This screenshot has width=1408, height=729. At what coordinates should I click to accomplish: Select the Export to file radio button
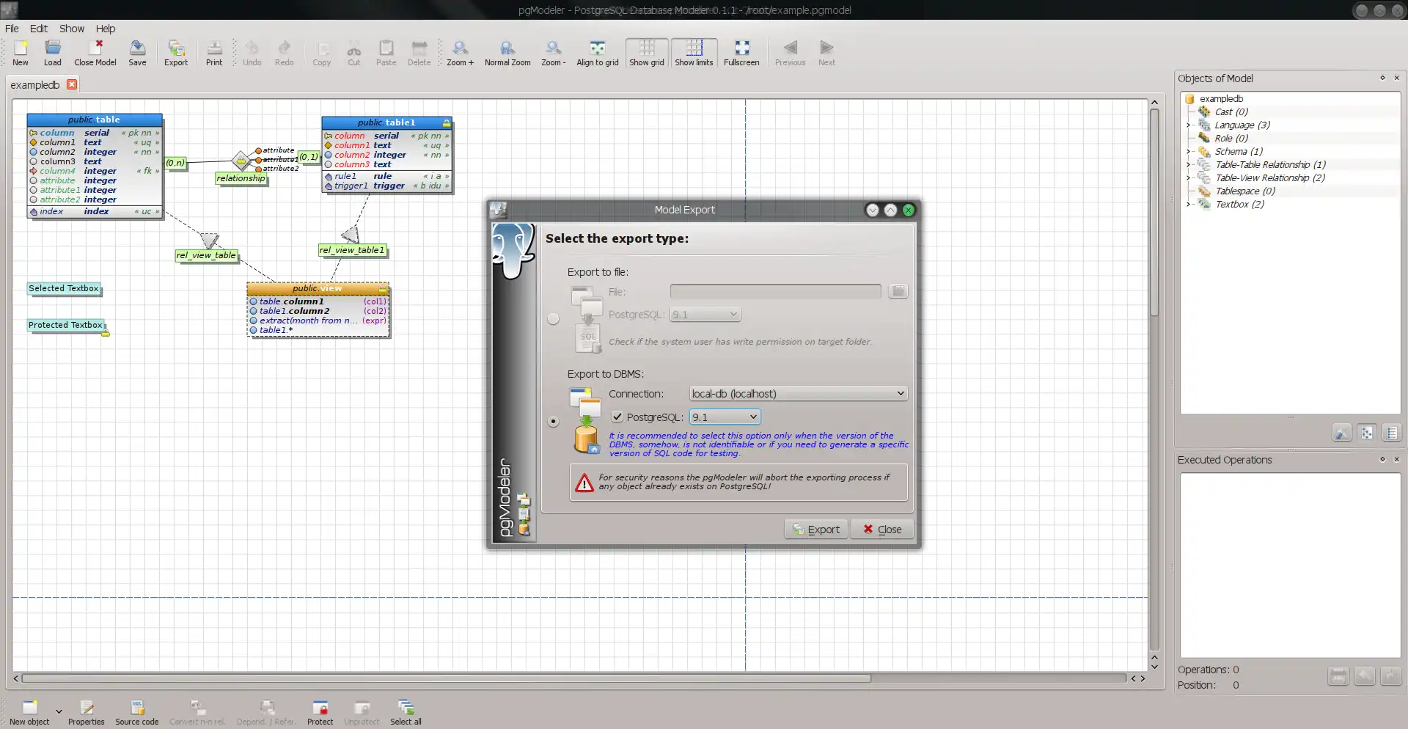click(553, 318)
